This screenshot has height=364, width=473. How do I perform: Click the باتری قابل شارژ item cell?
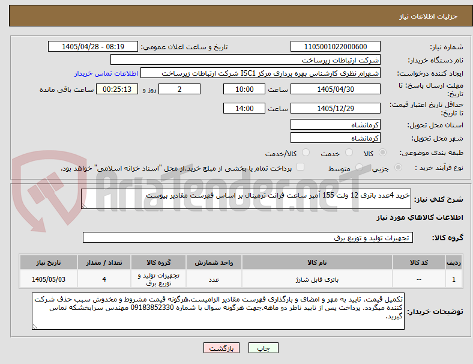point(317,279)
